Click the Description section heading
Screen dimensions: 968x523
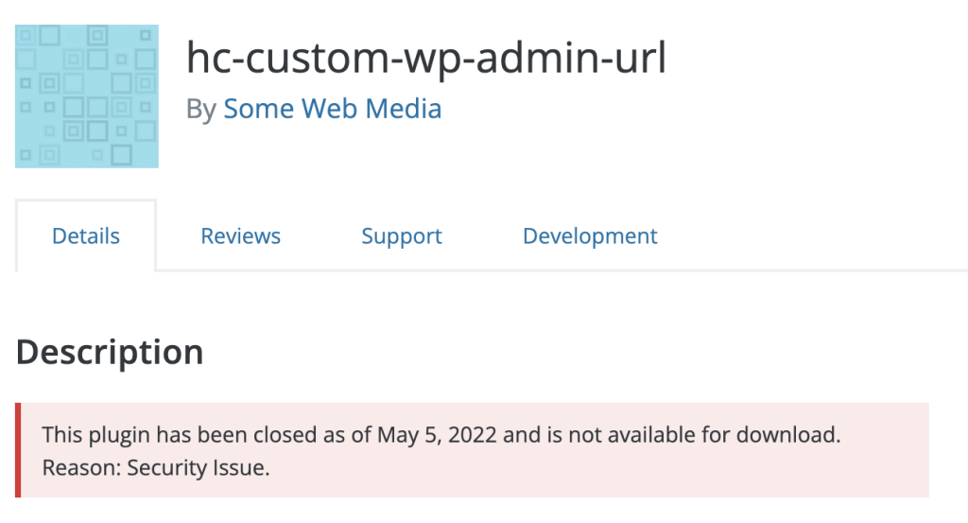[x=110, y=352]
